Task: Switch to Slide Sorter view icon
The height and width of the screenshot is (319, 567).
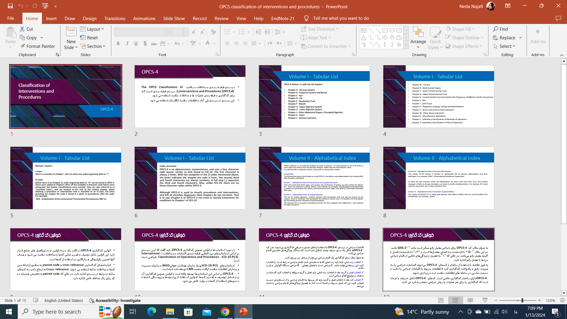Action: tap(455, 300)
